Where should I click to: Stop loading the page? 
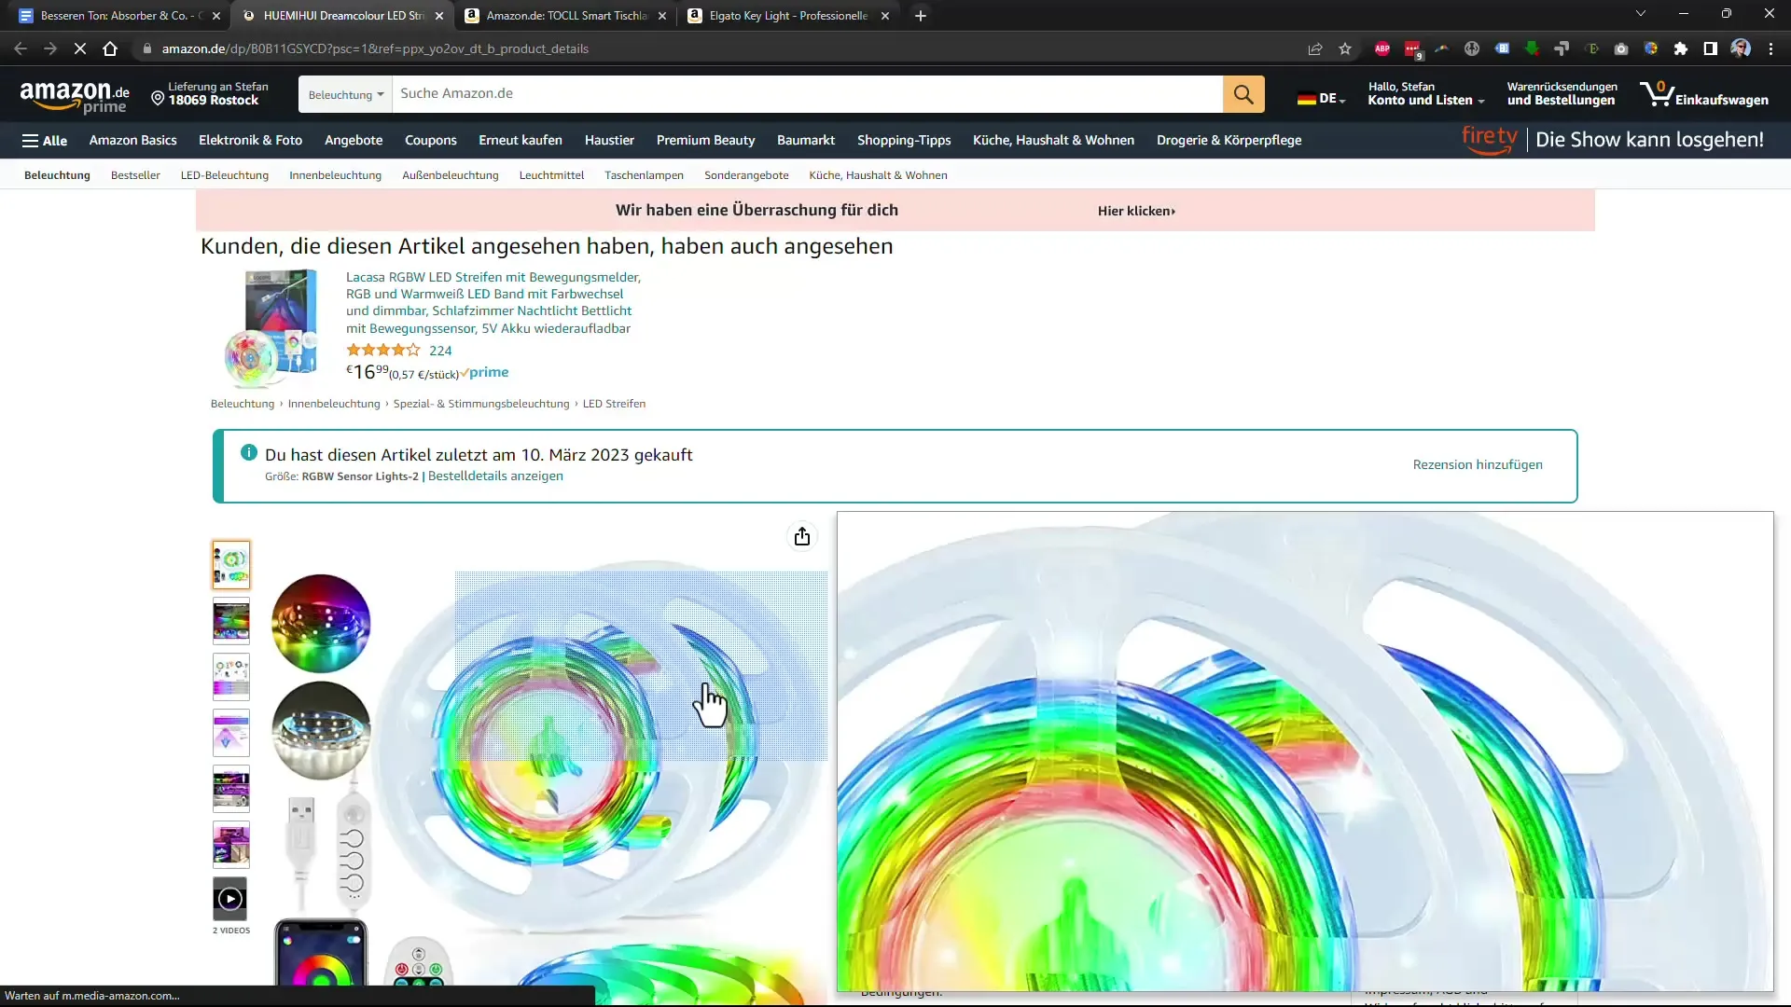click(80, 48)
